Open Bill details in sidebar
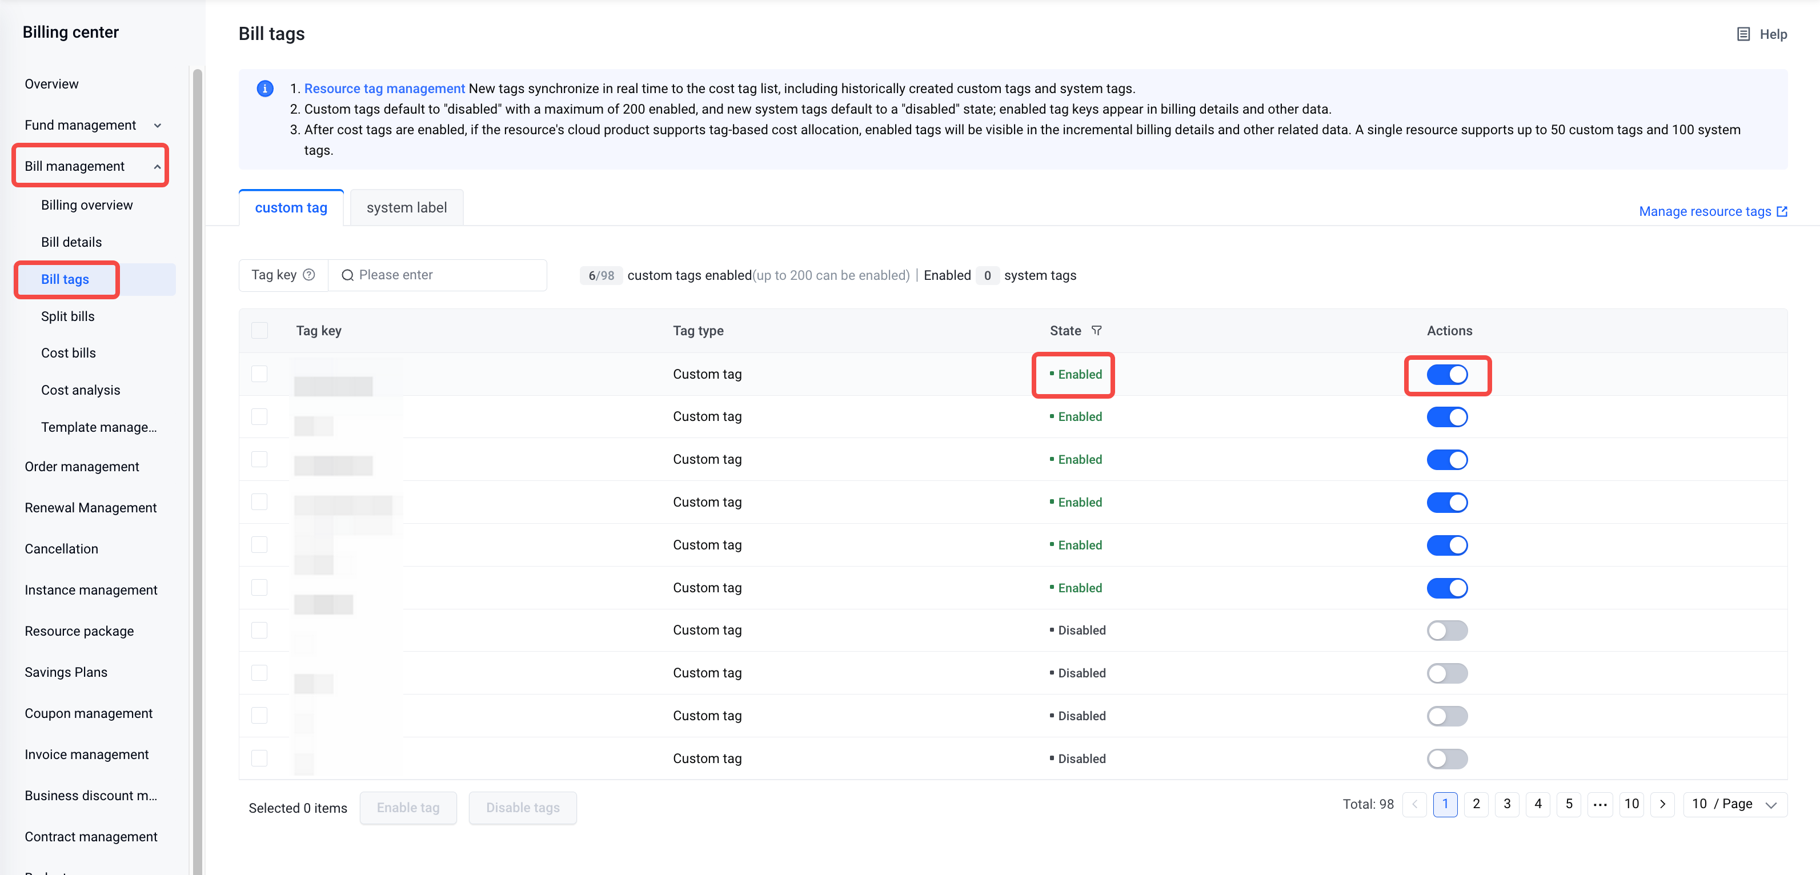The width and height of the screenshot is (1820, 875). 71,242
